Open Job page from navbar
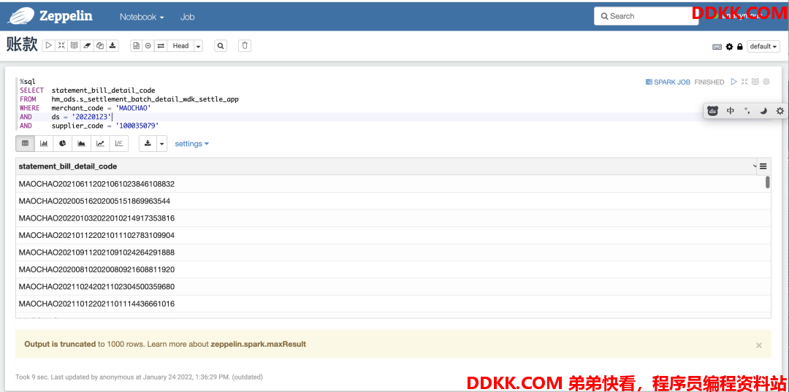The height and width of the screenshot is (392, 789). 187,17
